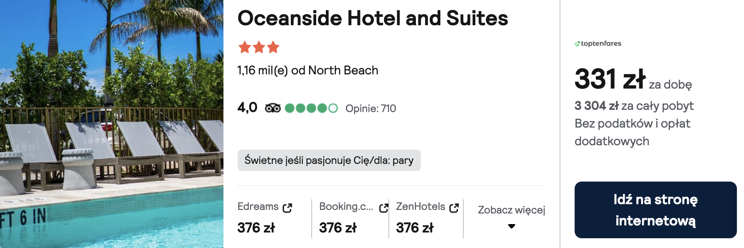Click the Opinie: 710 reviews count
Image resolution: width=744 pixels, height=248 pixels.
pos(371,108)
